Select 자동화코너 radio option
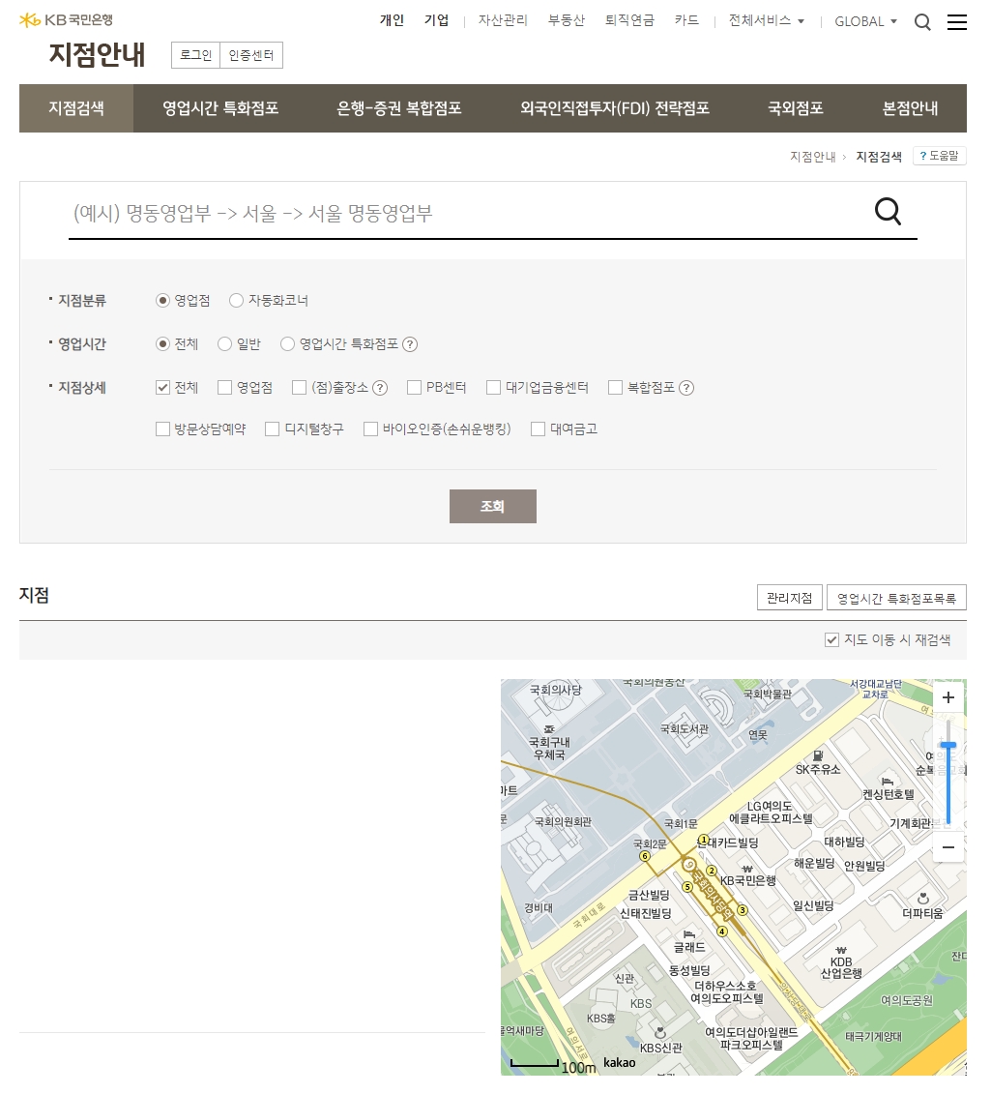Screen dimensions: 991x1094 point(237,301)
